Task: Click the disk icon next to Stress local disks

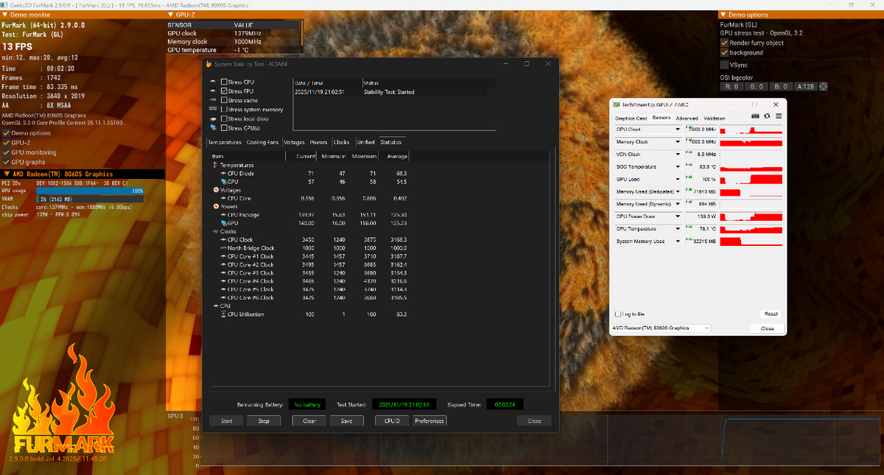Action: click(213, 119)
